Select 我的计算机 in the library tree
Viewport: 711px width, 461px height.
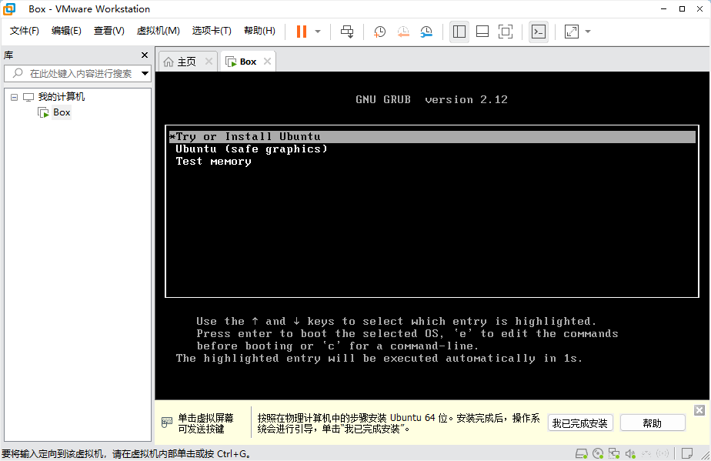(62, 97)
